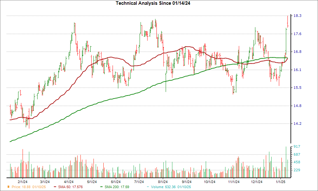Select the 18.3 price axis label
The image size is (318, 191).
tap(297, 16)
